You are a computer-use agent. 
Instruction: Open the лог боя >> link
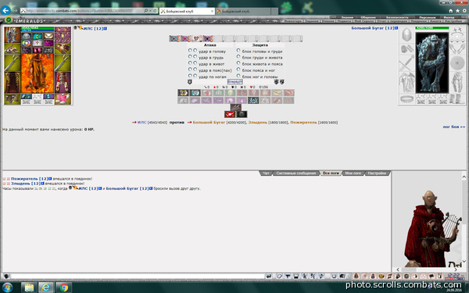(x=453, y=127)
